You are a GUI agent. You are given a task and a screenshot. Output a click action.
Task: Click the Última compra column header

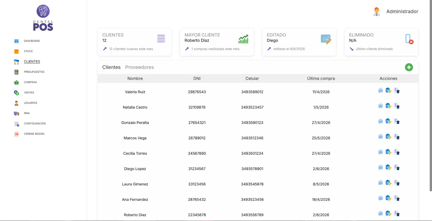(321, 78)
